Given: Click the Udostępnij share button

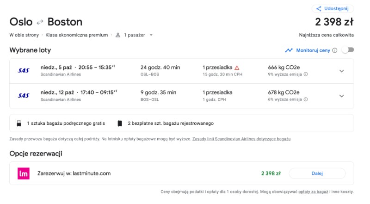Looking at the screenshot, I should (333, 9).
